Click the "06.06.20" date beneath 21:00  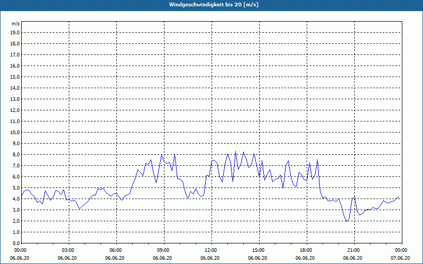coord(353,258)
